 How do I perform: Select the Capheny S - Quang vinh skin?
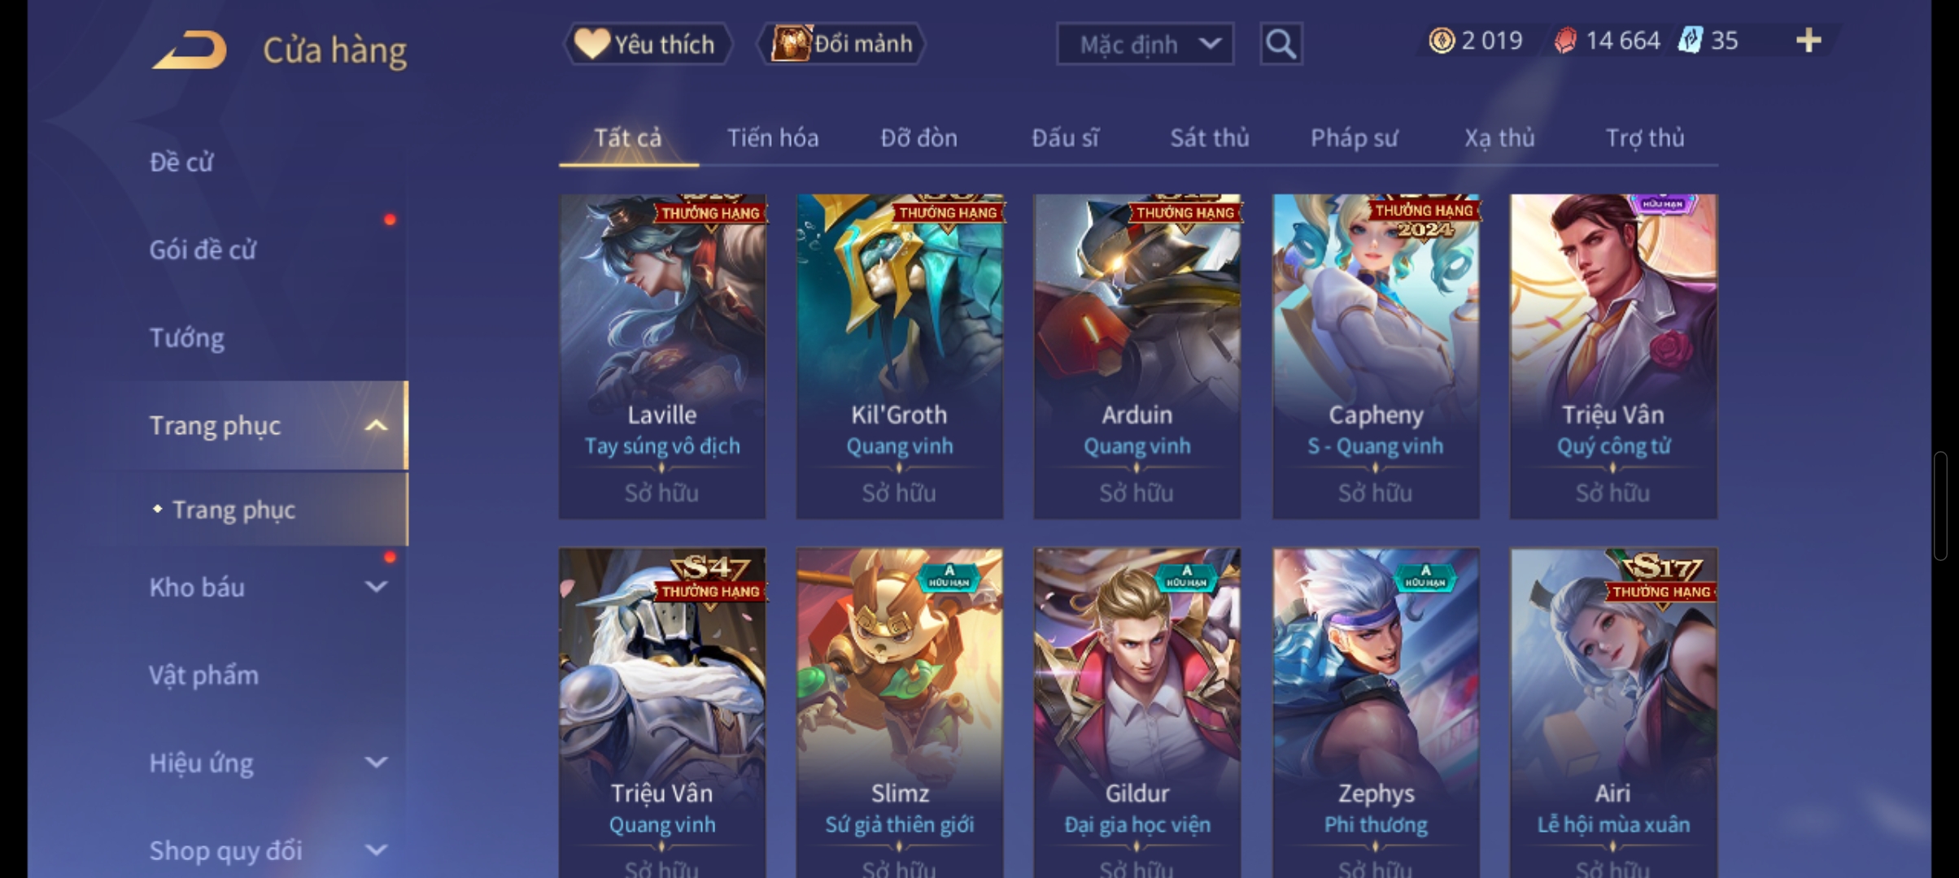pos(1376,356)
